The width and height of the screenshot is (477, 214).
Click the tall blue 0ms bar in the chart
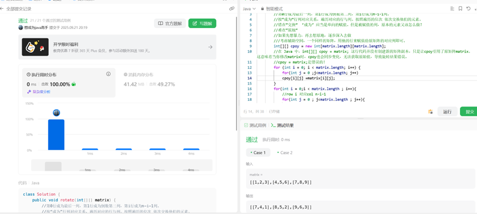coord(56,135)
